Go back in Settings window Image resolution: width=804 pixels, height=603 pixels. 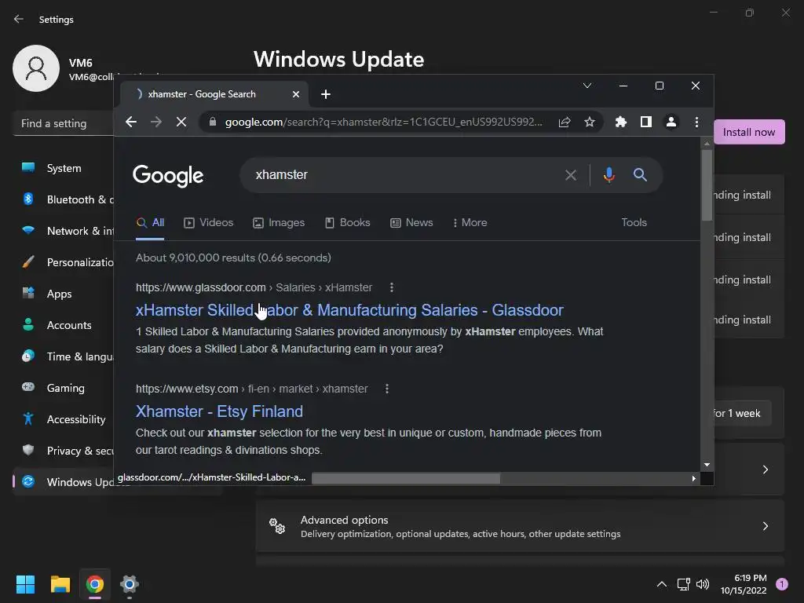point(19,20)
